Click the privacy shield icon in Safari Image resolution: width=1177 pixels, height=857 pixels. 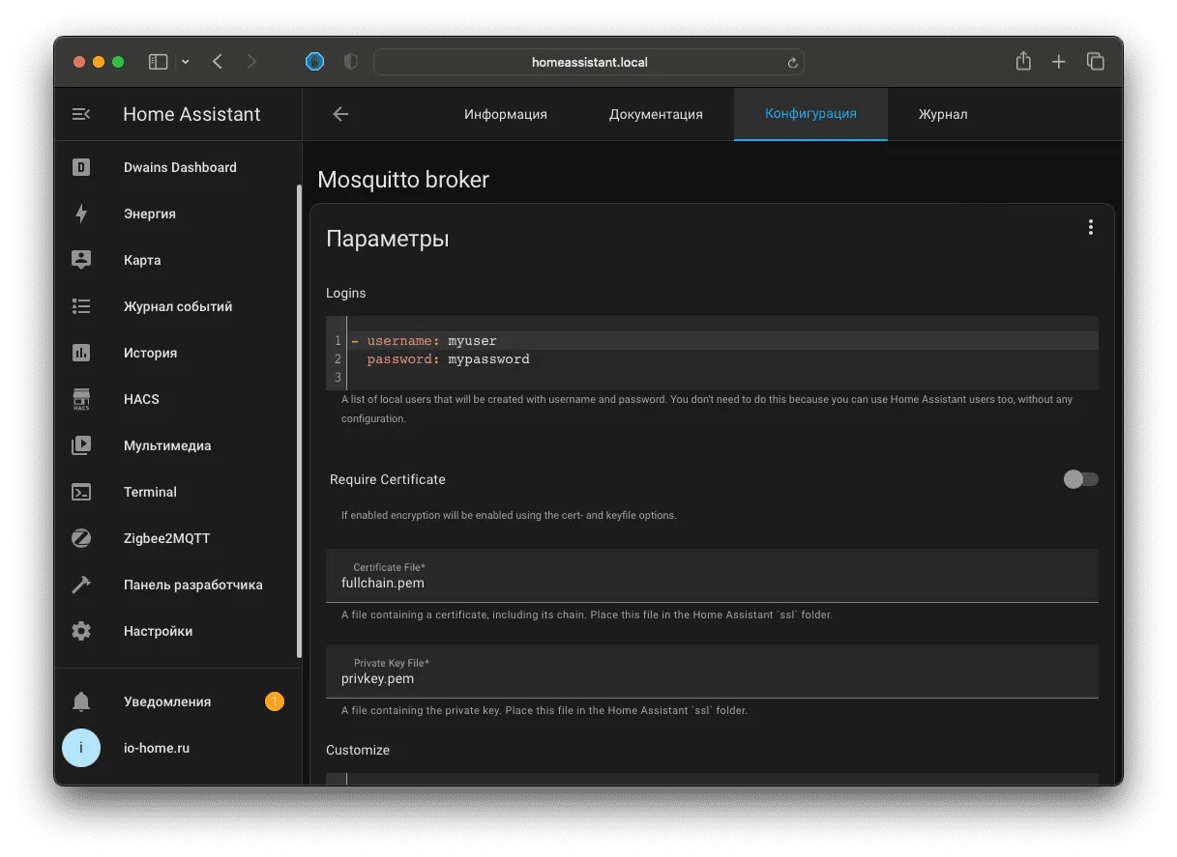coord(351,62)
